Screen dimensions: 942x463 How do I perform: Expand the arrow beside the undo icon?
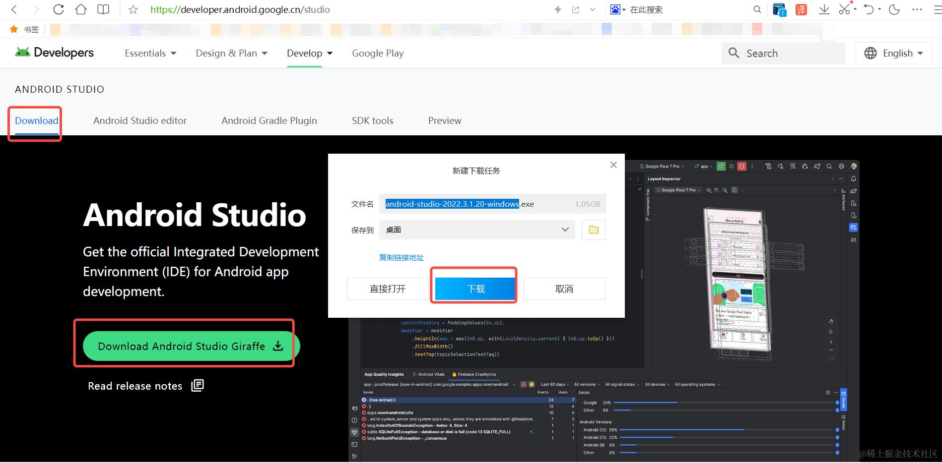879,9
